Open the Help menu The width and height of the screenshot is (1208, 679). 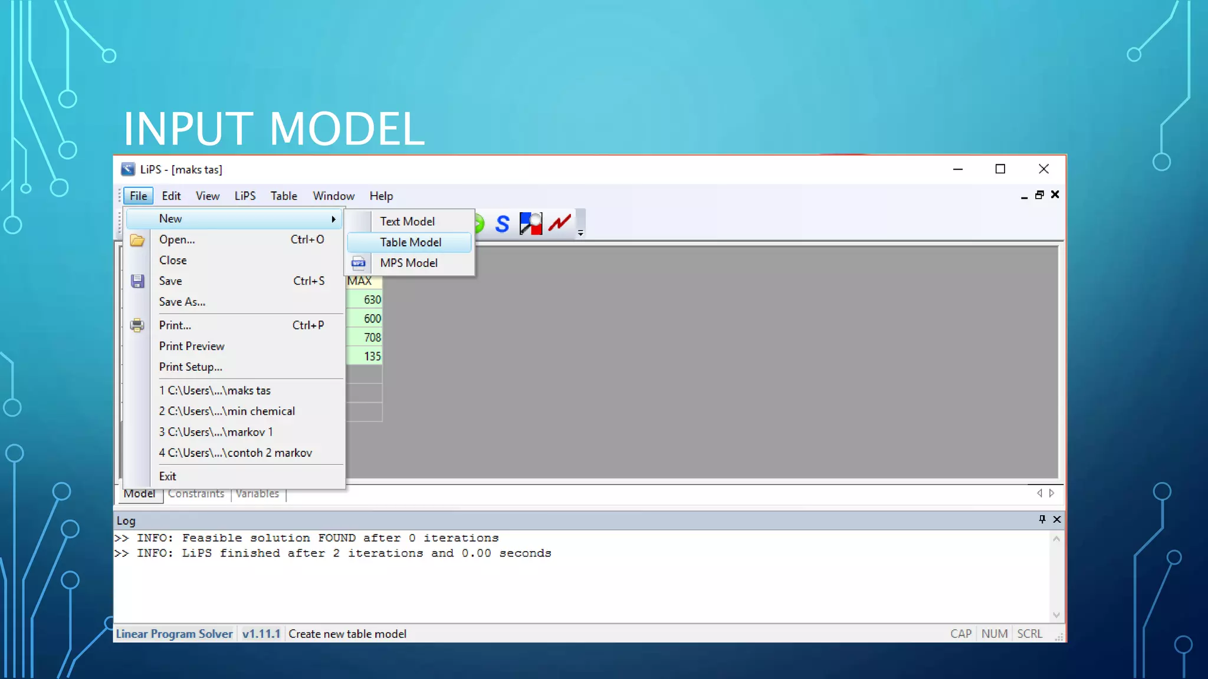coord(381,196)
